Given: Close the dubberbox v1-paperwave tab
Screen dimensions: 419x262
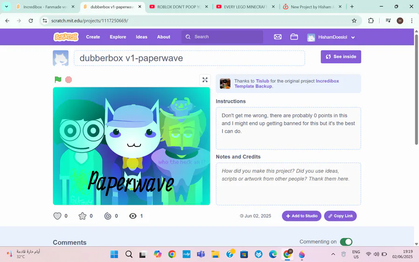Looking at the screenshot, I should (x=140, y=7).
